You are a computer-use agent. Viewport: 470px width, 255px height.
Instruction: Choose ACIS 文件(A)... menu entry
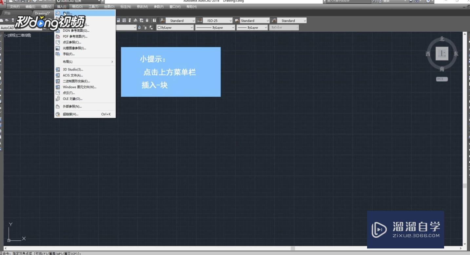(x=85, y=75)
